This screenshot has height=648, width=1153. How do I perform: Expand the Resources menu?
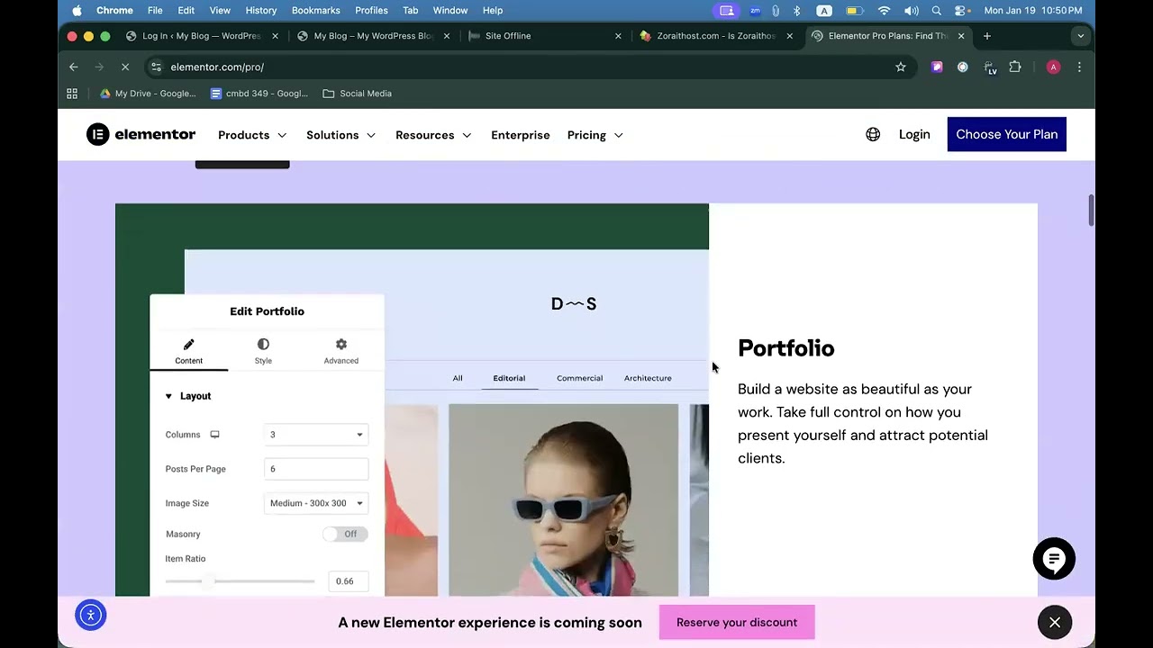click(433, 135)
